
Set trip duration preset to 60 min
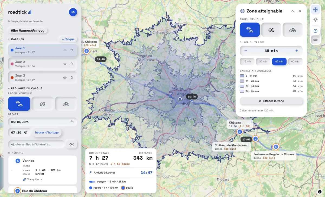point(295,61)
